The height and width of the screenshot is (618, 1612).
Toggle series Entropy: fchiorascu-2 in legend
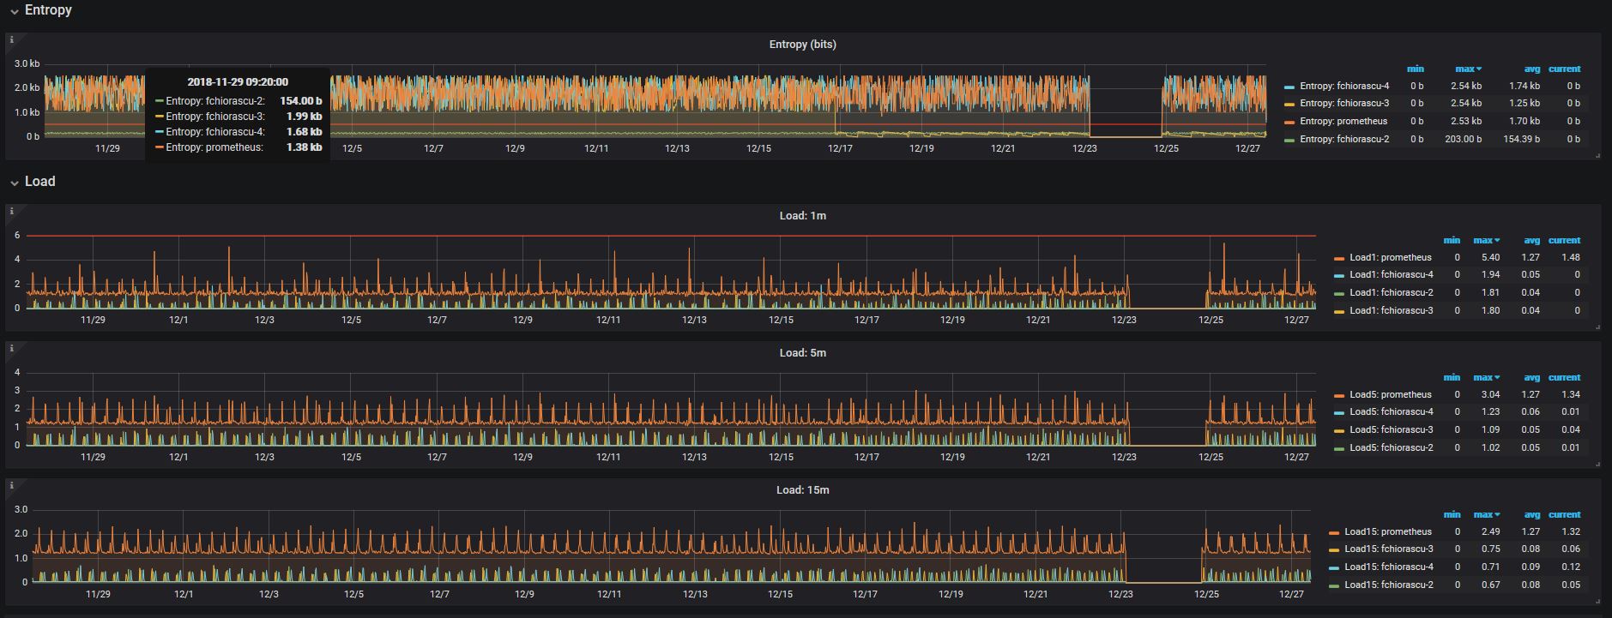1344,139
